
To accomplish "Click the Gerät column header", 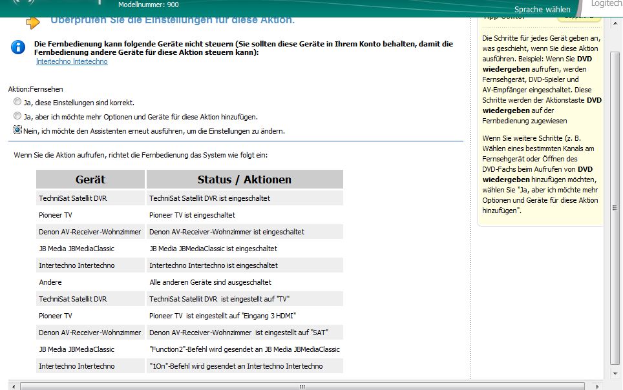I will 90,180.
